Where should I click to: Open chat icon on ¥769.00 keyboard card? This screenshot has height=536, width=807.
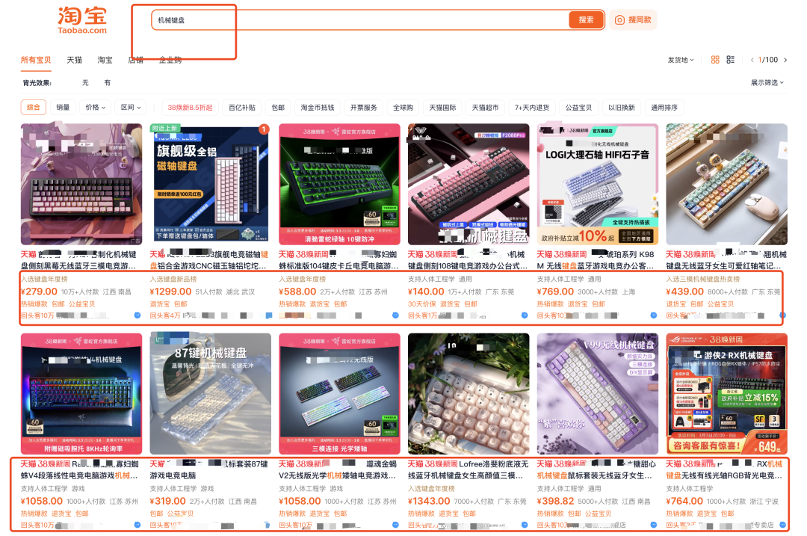click(x=654, y=315)
